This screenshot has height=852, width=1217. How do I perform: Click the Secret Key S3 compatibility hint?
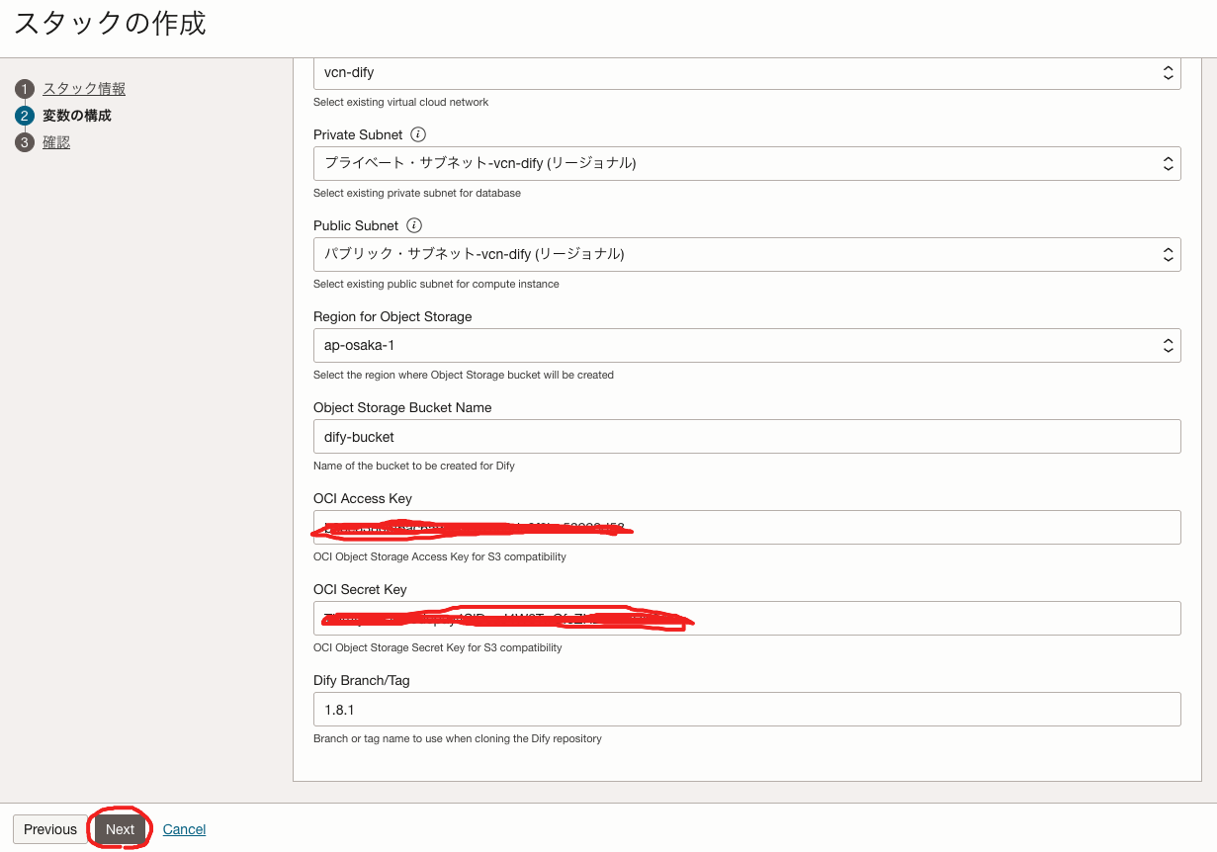tap(437, 647)
